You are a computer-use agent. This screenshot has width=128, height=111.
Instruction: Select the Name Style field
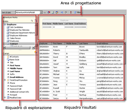point(14,60)
